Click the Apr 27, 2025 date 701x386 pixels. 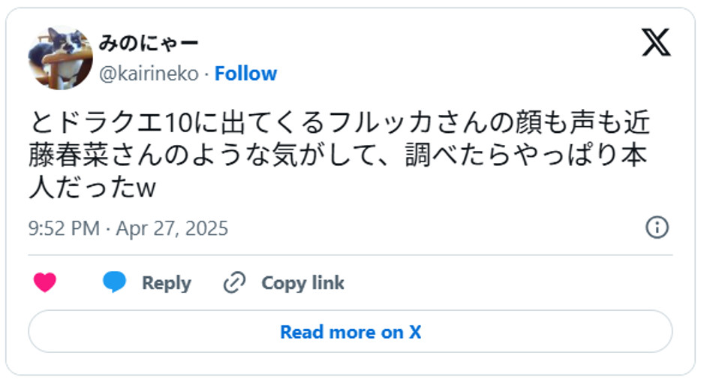(172, 228)
